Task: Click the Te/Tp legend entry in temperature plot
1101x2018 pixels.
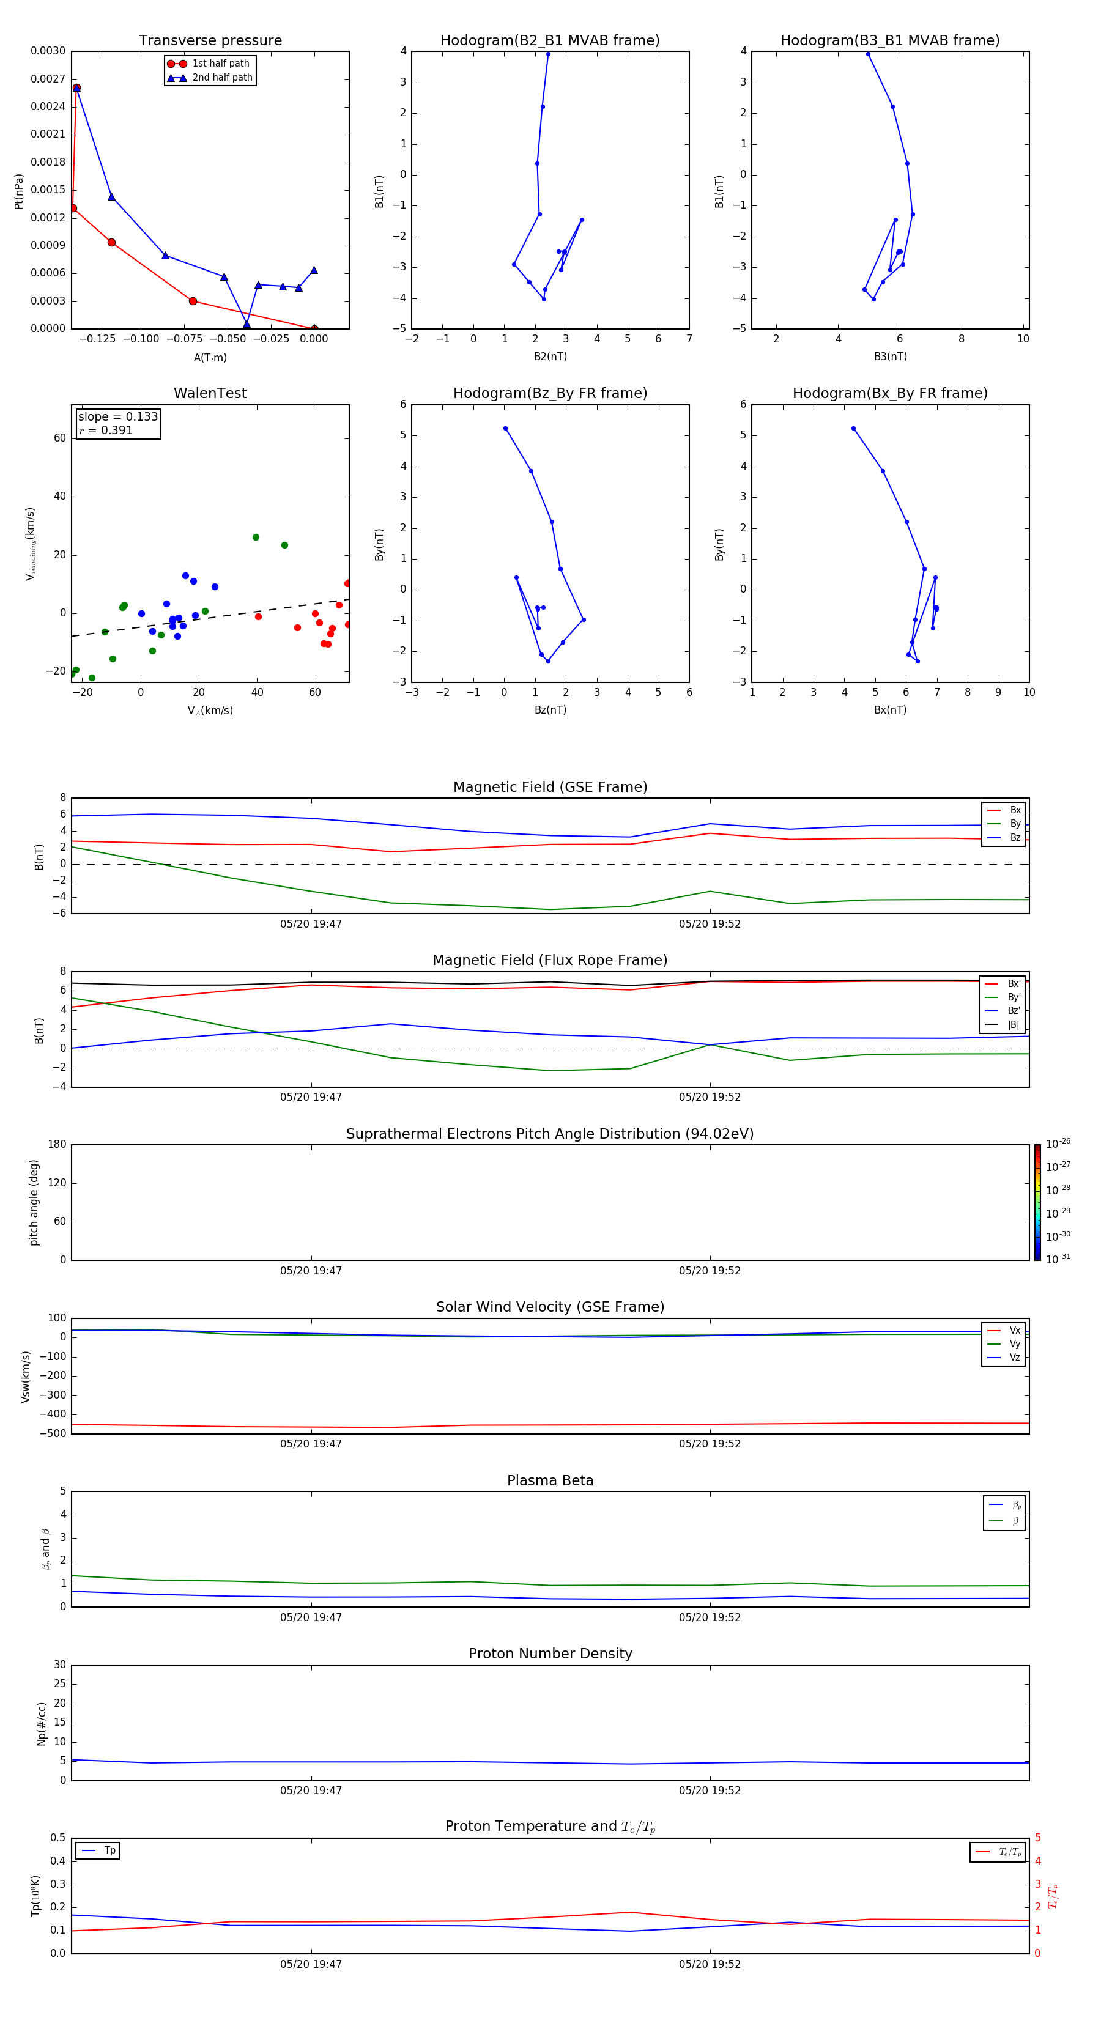Action: click(998, 1852)
